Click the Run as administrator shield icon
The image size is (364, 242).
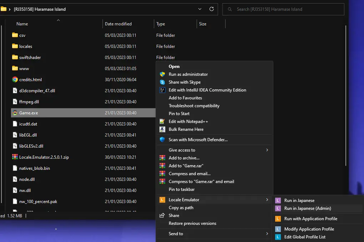162,74
